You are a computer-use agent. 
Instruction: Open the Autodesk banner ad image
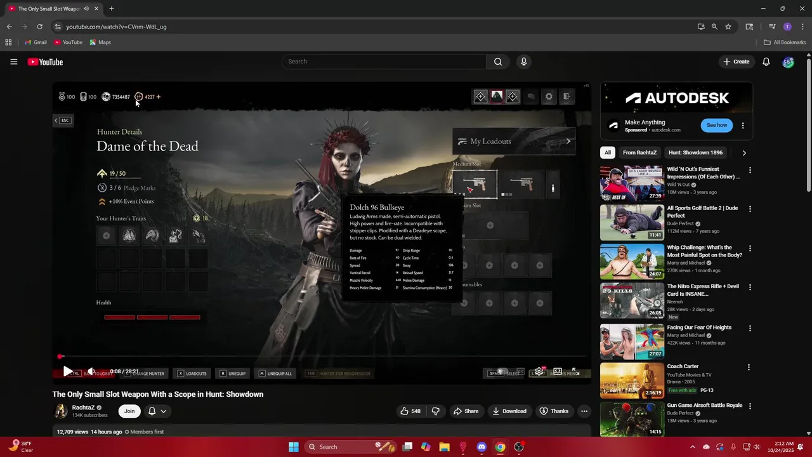tap(677, 98)
